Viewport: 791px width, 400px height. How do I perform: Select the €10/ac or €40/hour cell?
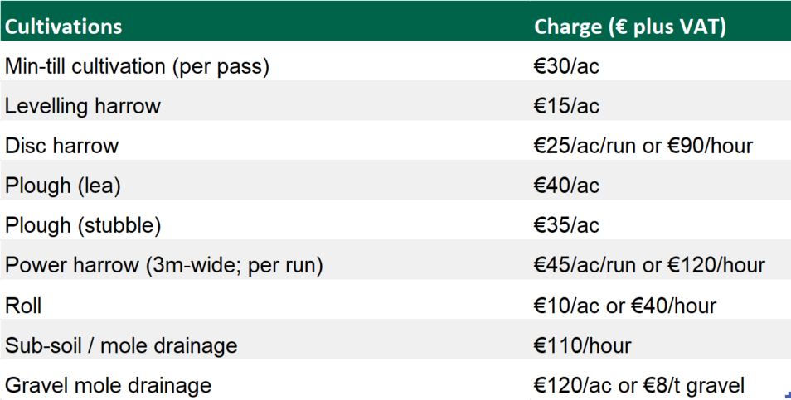[x=625, y=306]
